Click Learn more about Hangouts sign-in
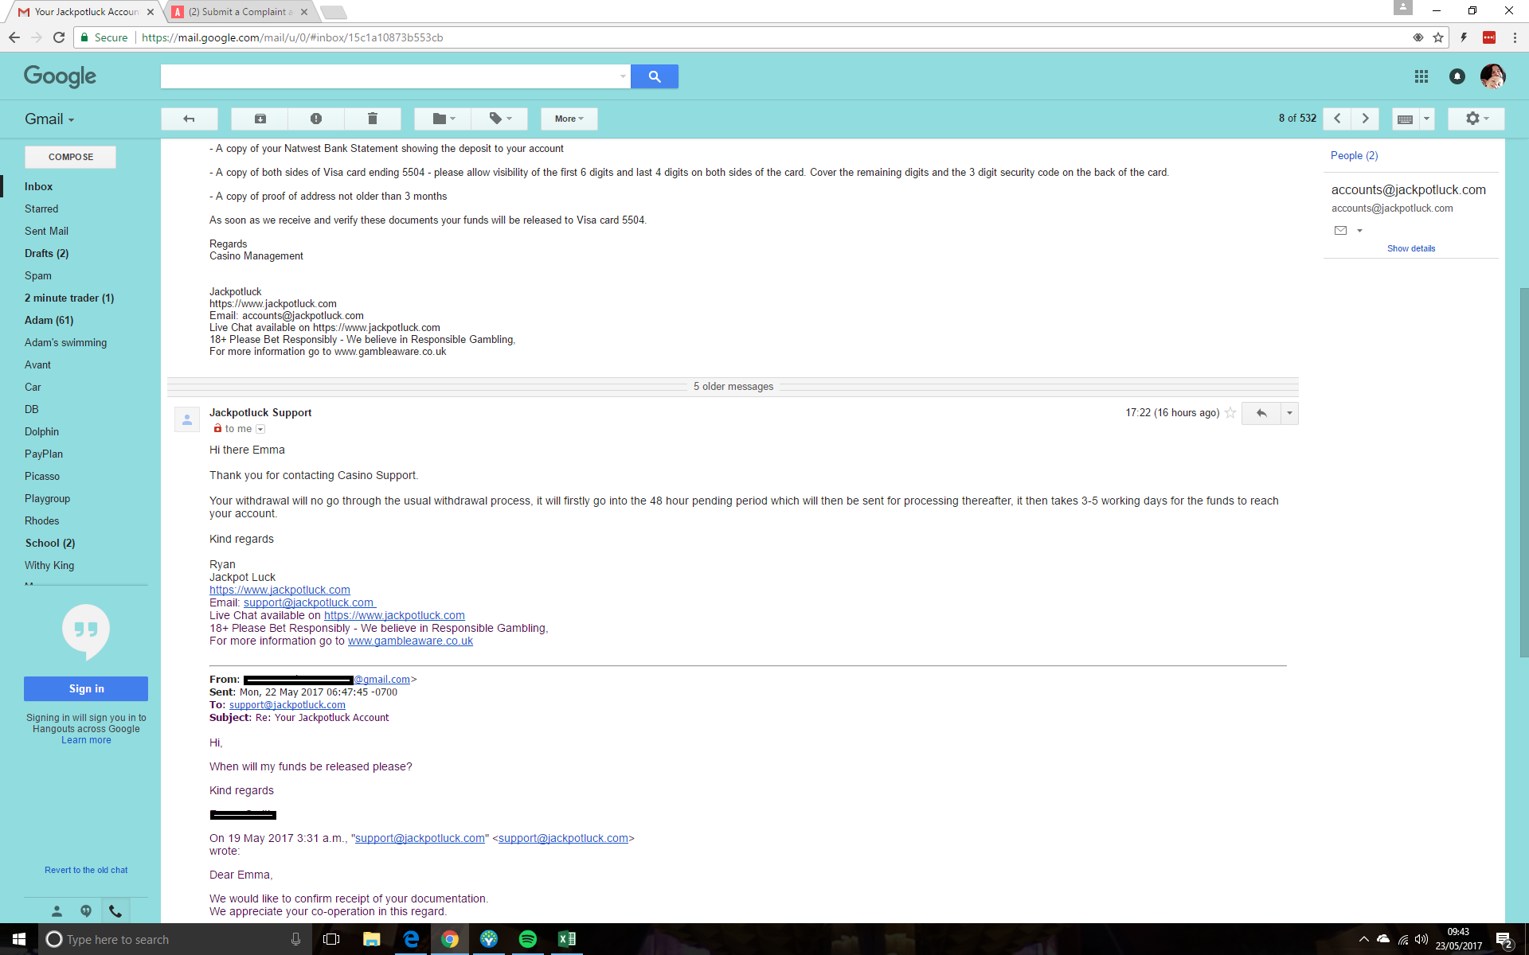 pyautogui.click(x=86, y=740)
